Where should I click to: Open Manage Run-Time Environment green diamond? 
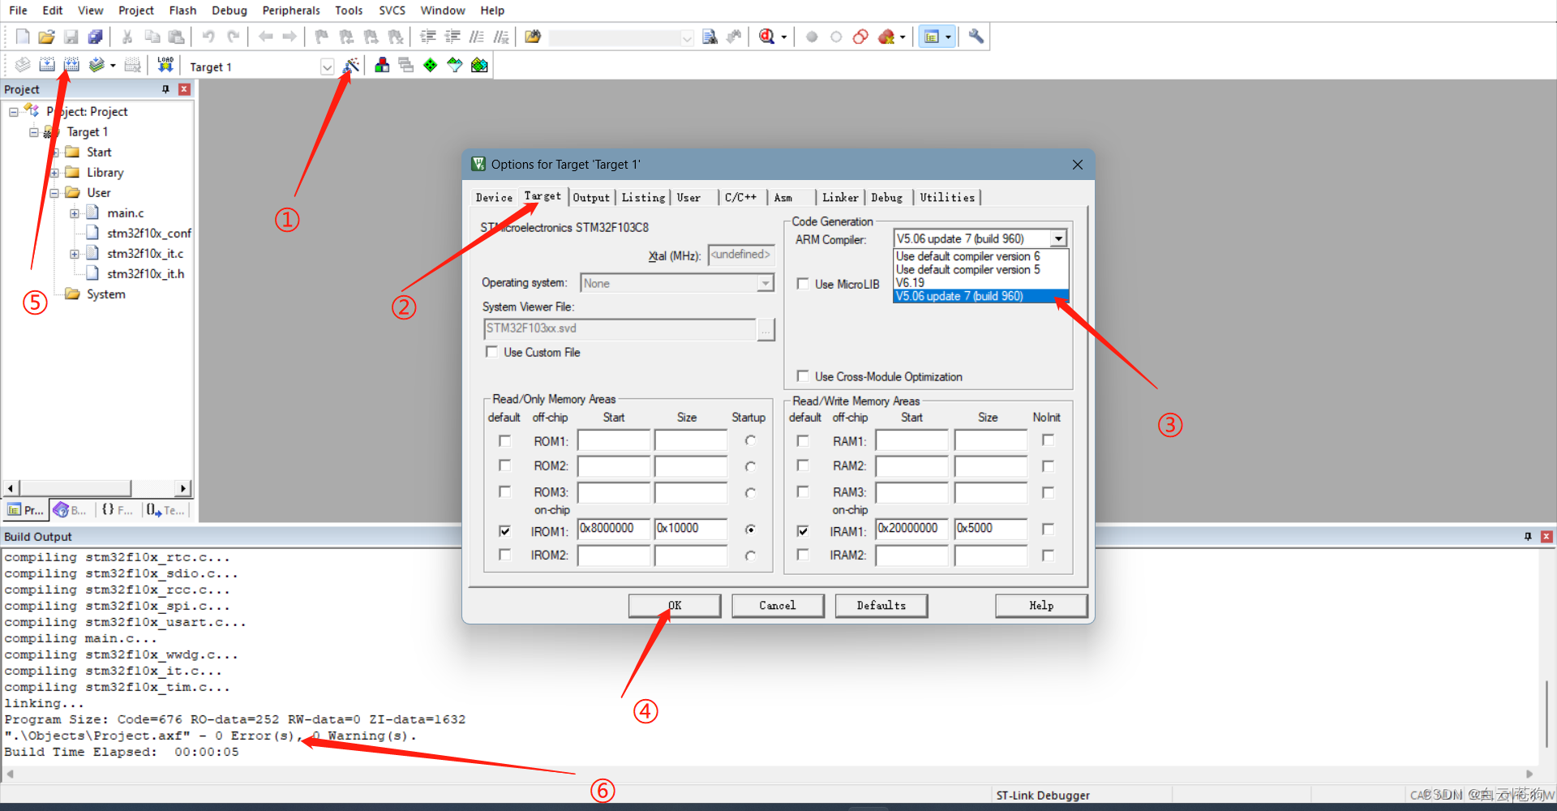click(x=431, y=65)
